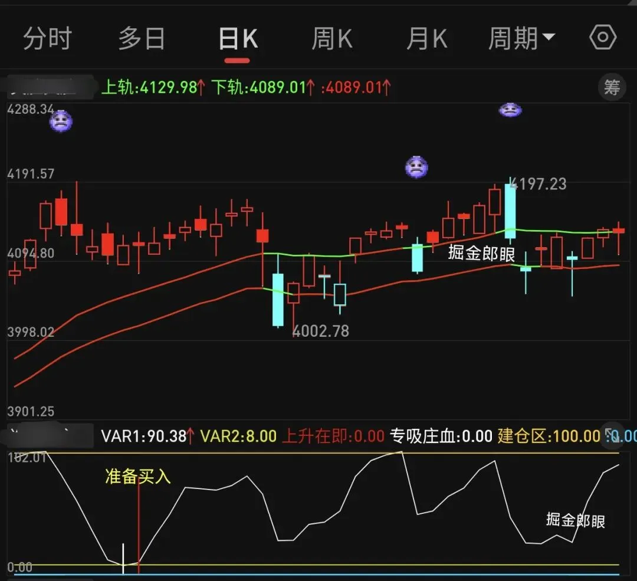Tap the VAR1:90.38 indicator readout

[147, 436]
